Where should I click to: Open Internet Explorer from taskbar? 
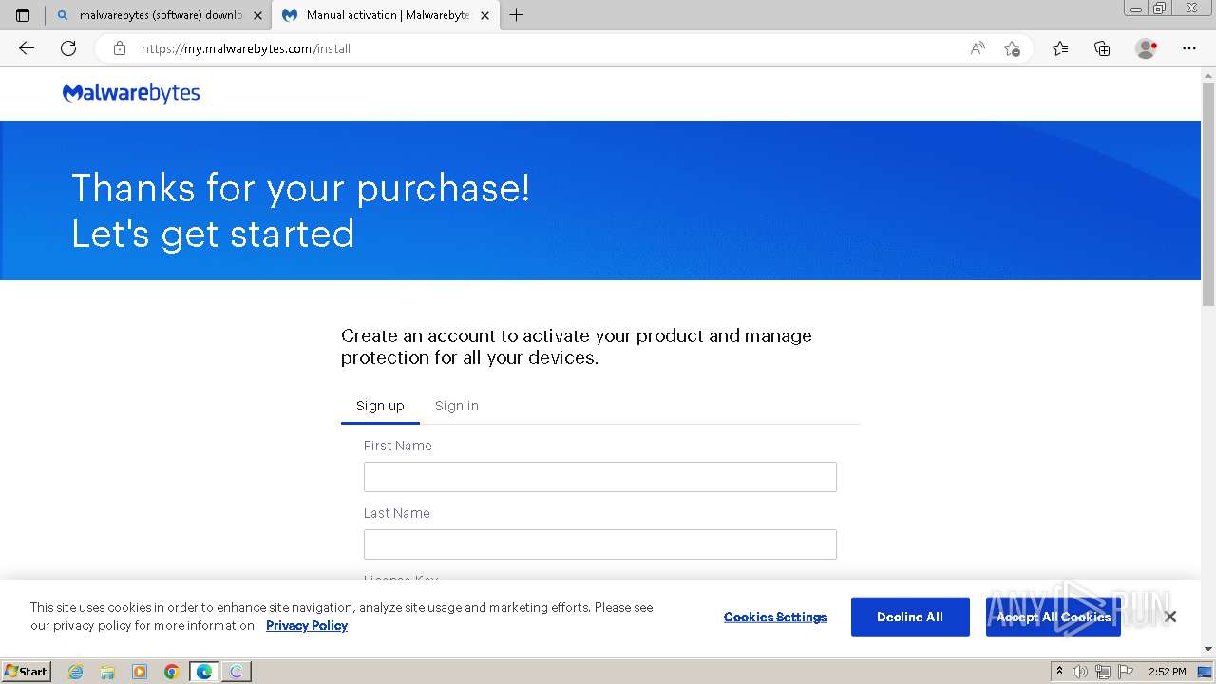(x=76, y=672)
